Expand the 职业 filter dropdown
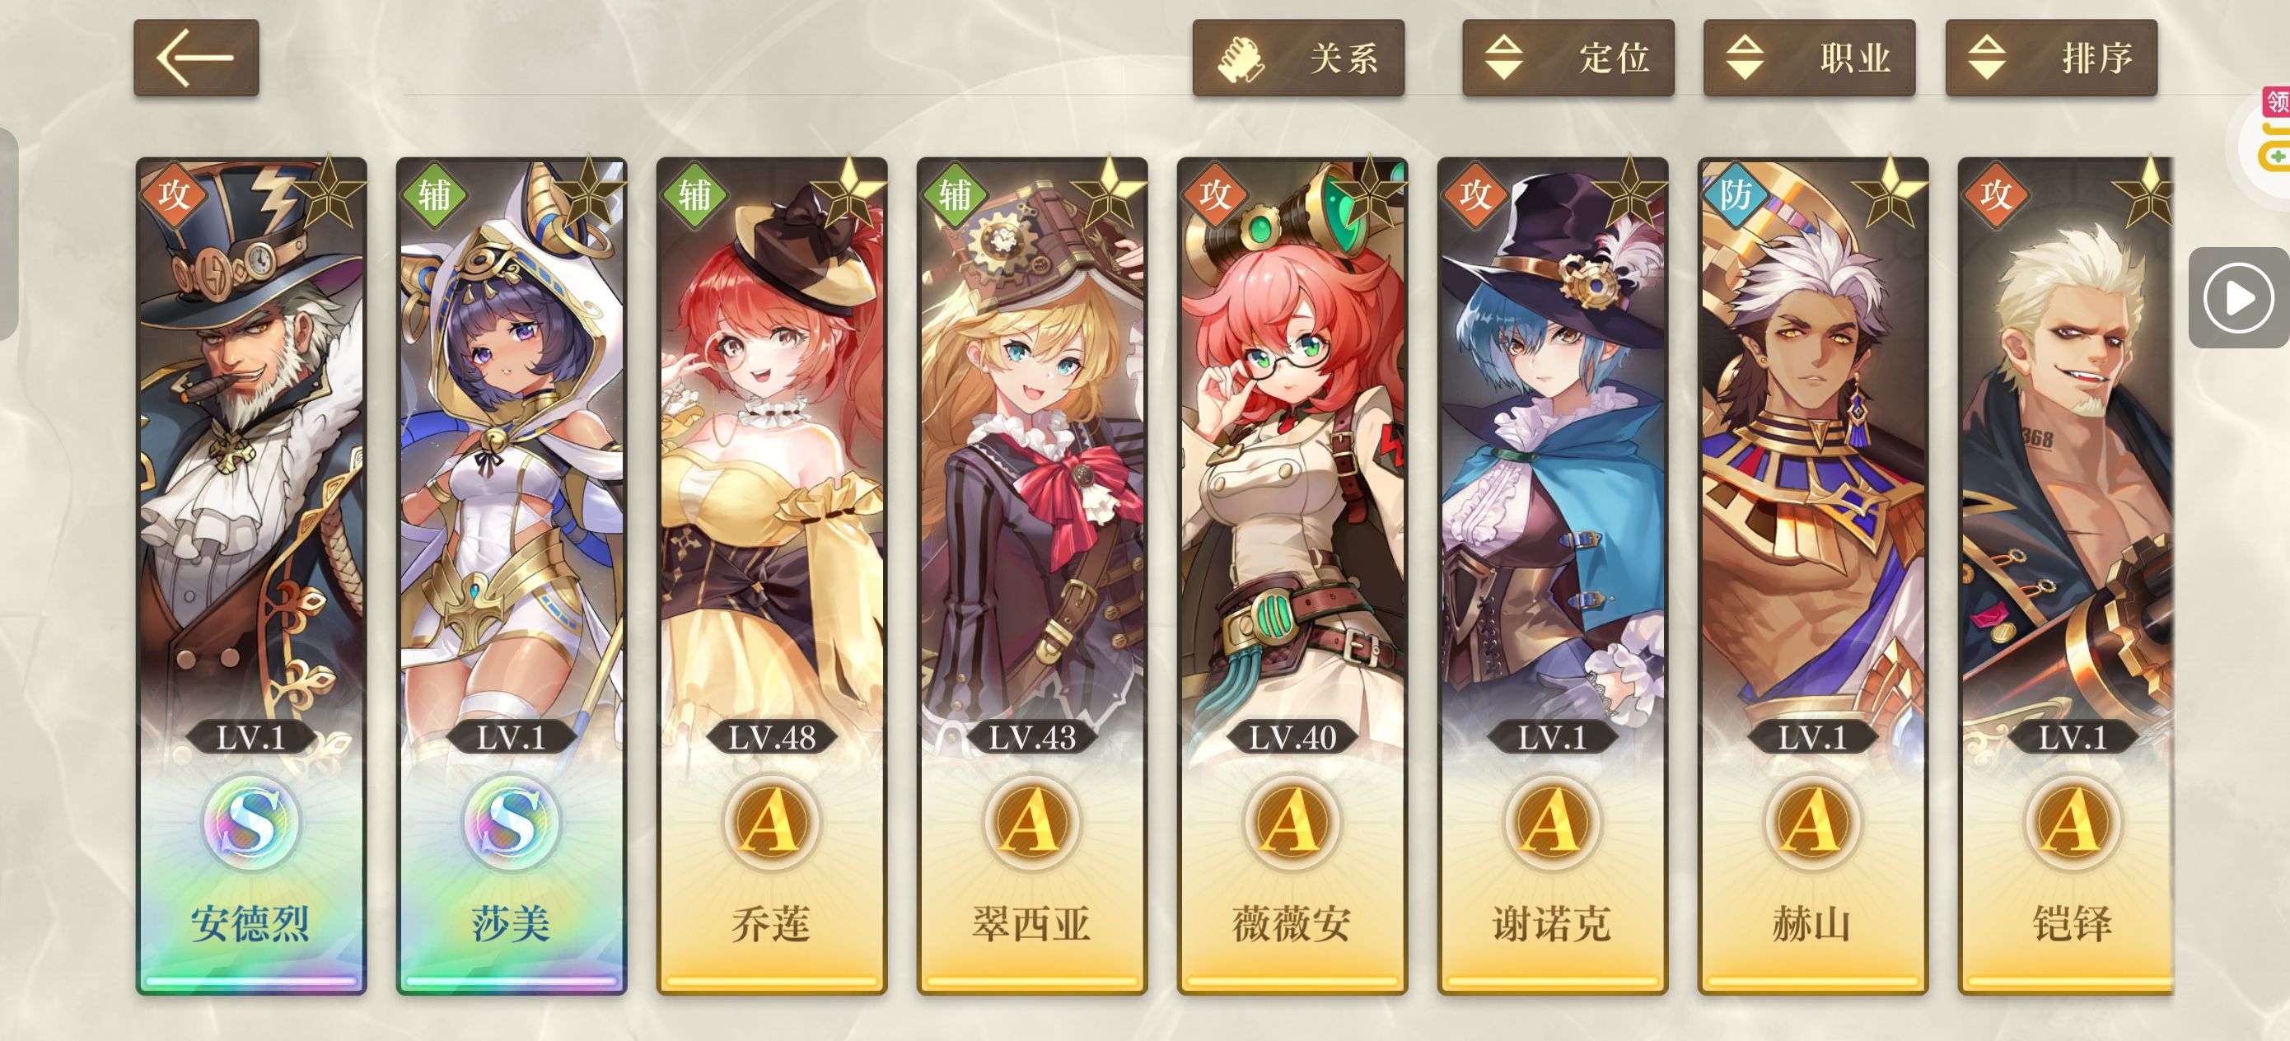The image size is (2290, 1041). point(1809,58)
